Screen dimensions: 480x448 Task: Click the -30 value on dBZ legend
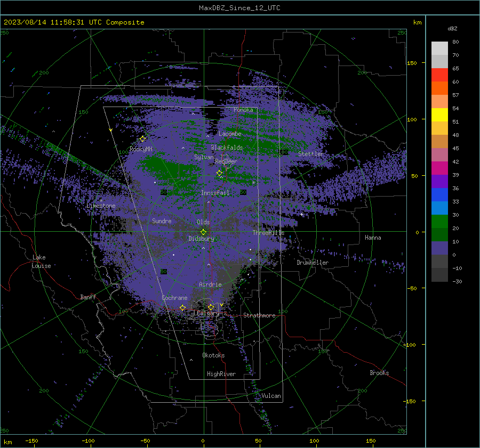[x=457, y=281]
